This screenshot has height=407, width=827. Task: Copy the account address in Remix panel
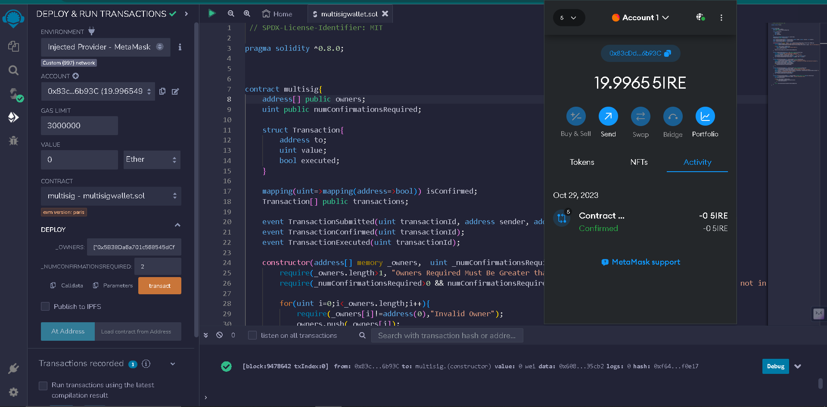(x=162, y=91)
